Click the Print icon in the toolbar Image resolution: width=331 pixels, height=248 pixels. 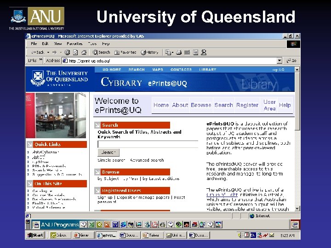179,52
